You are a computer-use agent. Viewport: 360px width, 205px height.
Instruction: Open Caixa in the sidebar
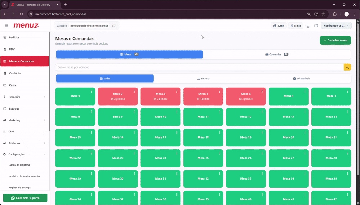pyautogui.click(x=24, y=85)
